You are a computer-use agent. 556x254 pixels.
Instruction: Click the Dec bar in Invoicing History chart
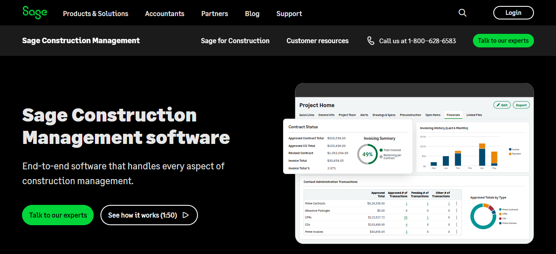point(434,163)
